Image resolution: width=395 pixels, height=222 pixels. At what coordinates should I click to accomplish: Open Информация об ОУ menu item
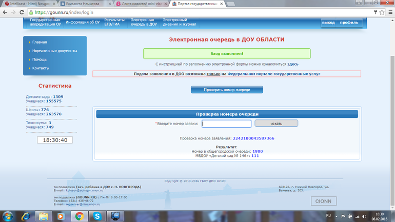click(83, 22)
